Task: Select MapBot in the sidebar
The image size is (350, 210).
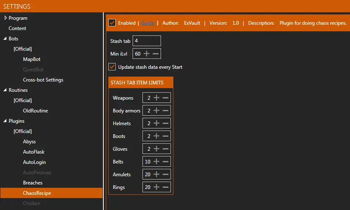Action: click(x=32, y=59)
